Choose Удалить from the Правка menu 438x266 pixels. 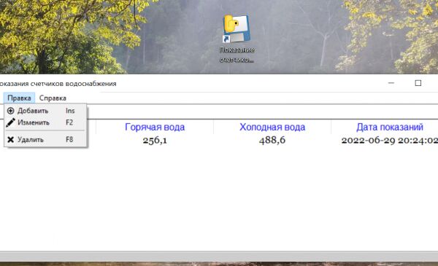[45, 139]
